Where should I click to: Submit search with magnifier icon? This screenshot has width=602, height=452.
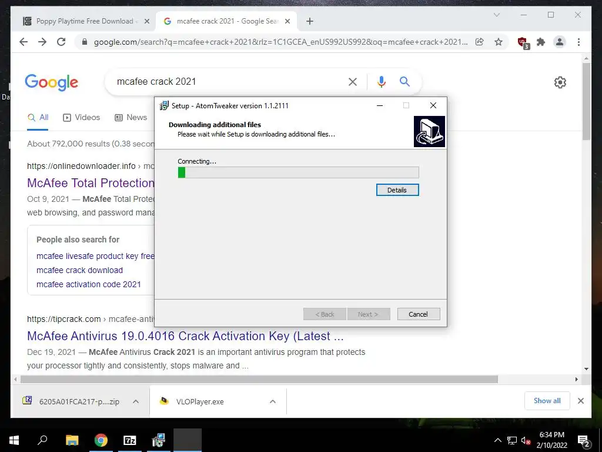pyautogui.click(x=404, y=81)
